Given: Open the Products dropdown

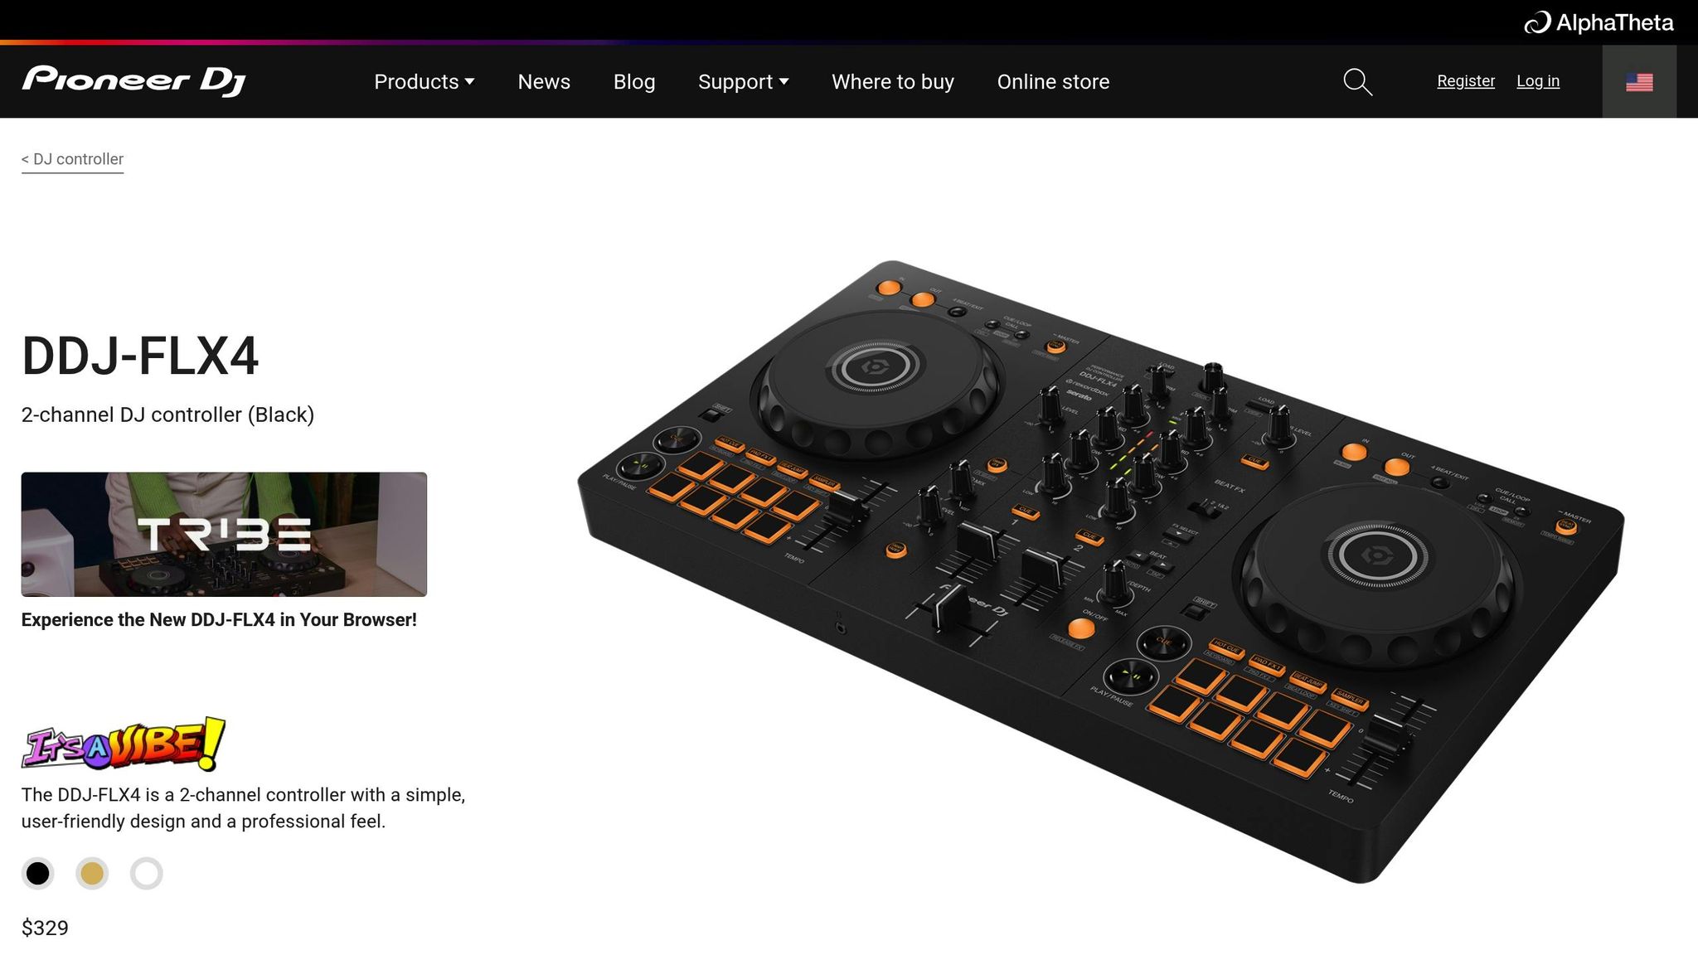Looking at the screenshot, I should point(424,81).
